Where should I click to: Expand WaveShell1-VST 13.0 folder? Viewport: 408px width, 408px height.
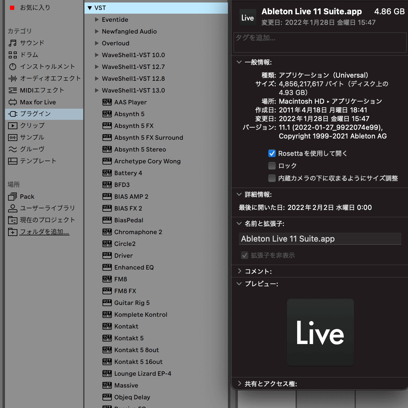pyautogui.click(x=97, y=90)
